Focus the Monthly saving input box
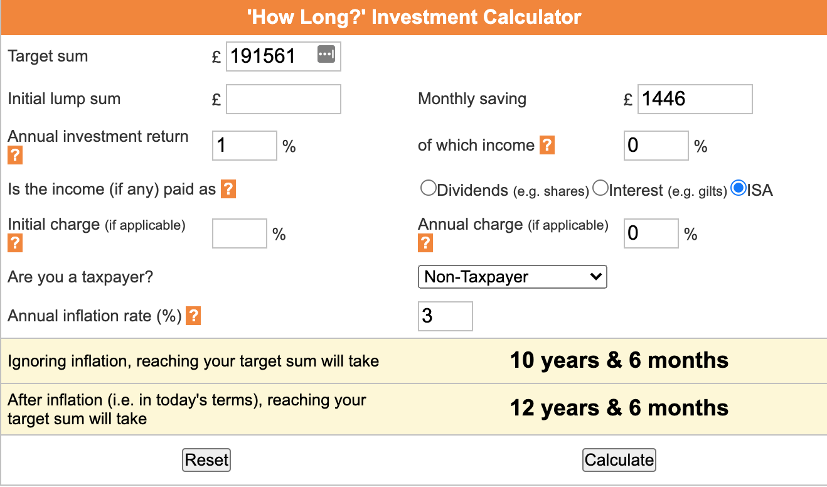Image resolution: width=827 pixels, height=487 pixels. click(x=695, y=99)
